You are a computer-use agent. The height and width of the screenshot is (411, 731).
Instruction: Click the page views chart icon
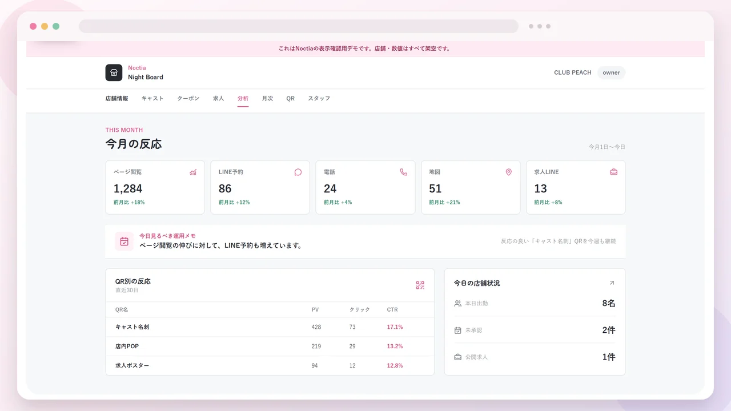(193, 172)
